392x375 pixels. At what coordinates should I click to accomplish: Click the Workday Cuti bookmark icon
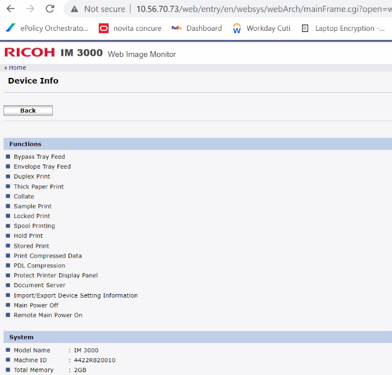click(237, 28)
